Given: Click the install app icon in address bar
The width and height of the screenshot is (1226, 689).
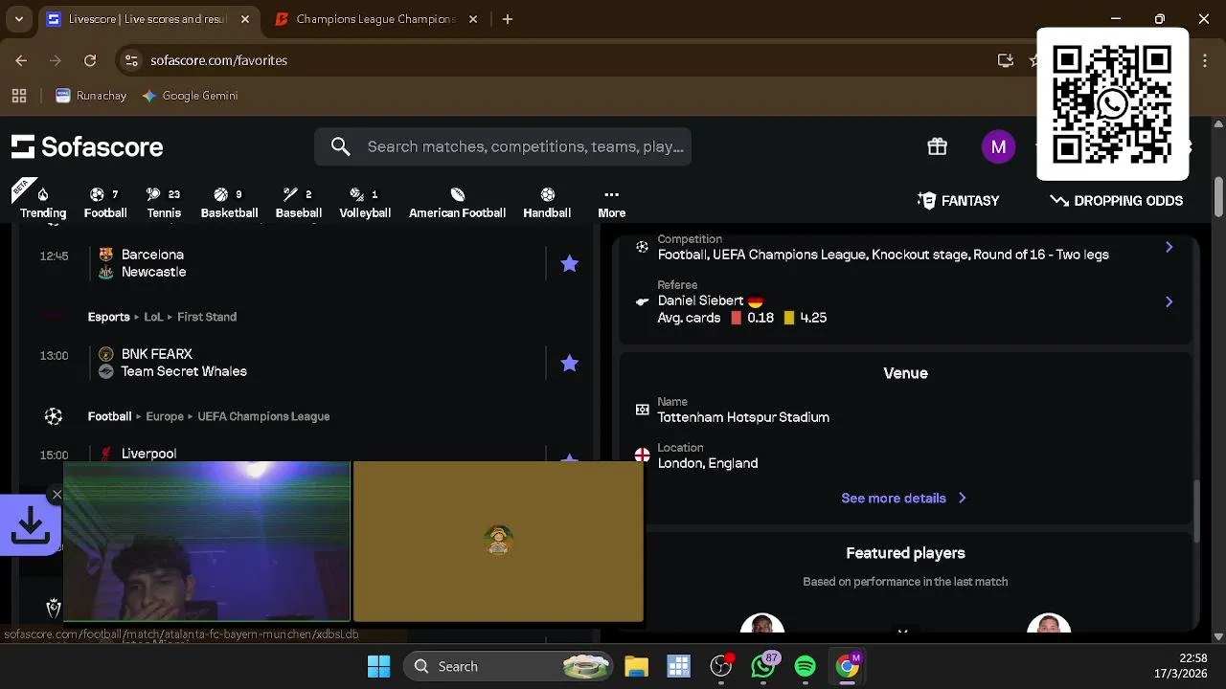Looking at the screenshot, I should pyautogui.click(x=1005, y=60).
